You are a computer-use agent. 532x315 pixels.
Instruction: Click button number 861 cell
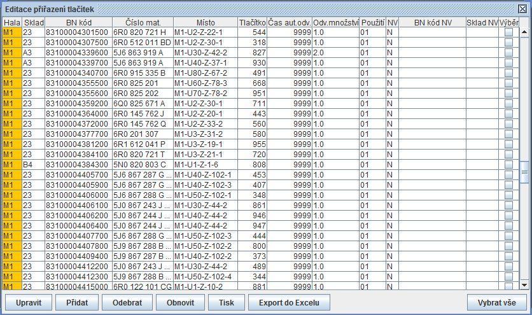pyautogui.click(x=253, y=206)
